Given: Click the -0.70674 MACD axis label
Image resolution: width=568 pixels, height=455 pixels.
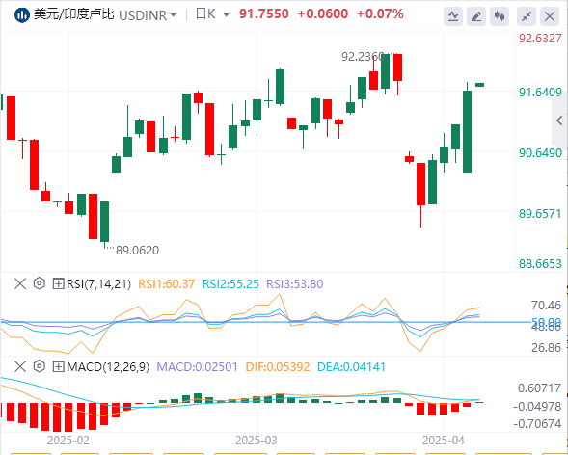Looking at the screenshot, I should (537, 423).
